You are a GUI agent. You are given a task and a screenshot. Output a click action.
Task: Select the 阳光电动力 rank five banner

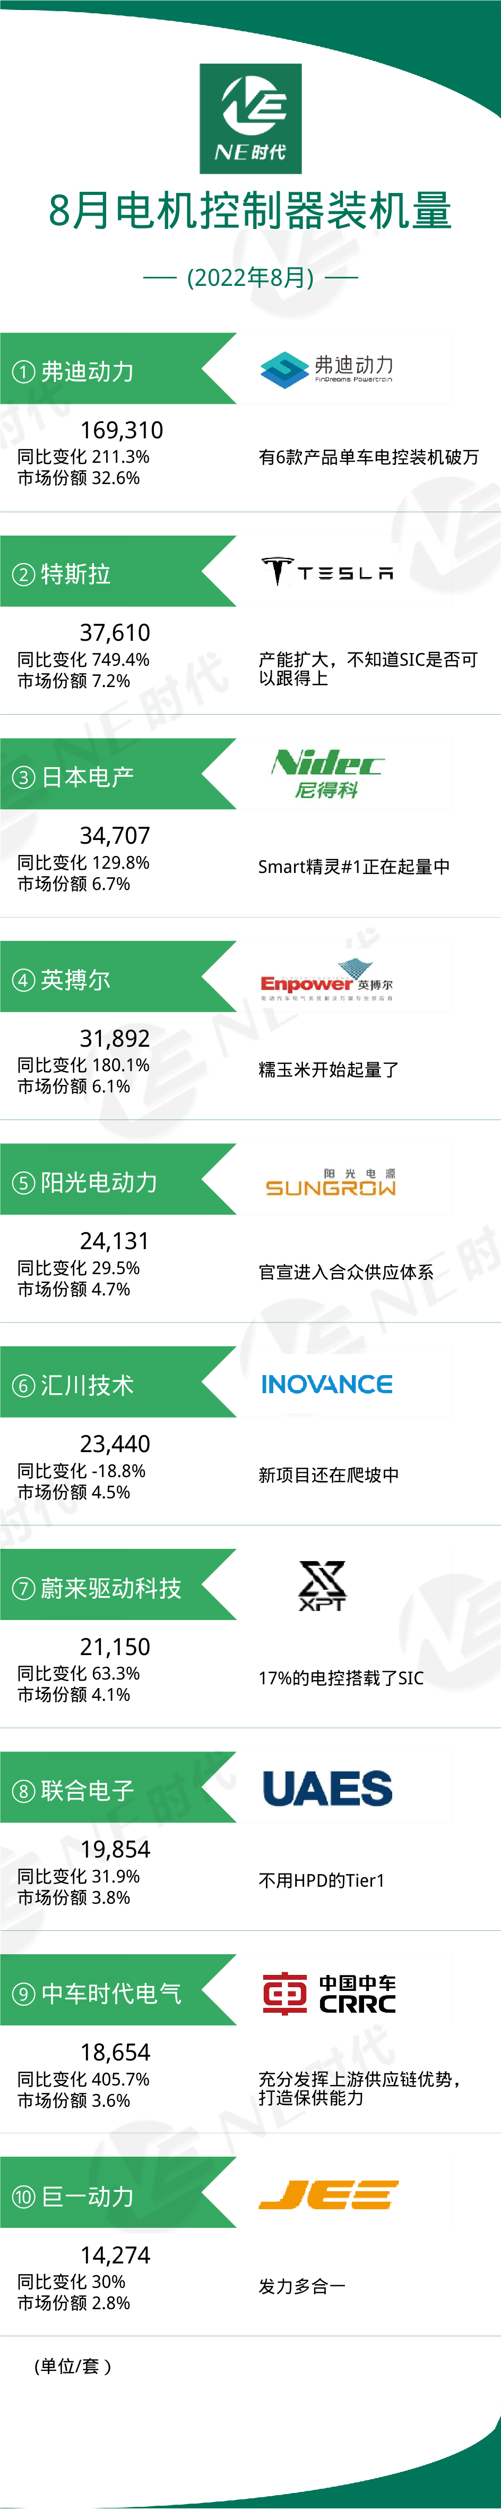(107, 1182)
